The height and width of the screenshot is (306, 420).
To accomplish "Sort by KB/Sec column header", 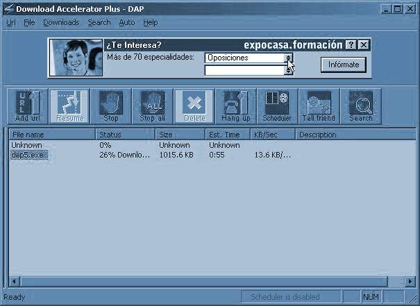I will pos(273,135).
